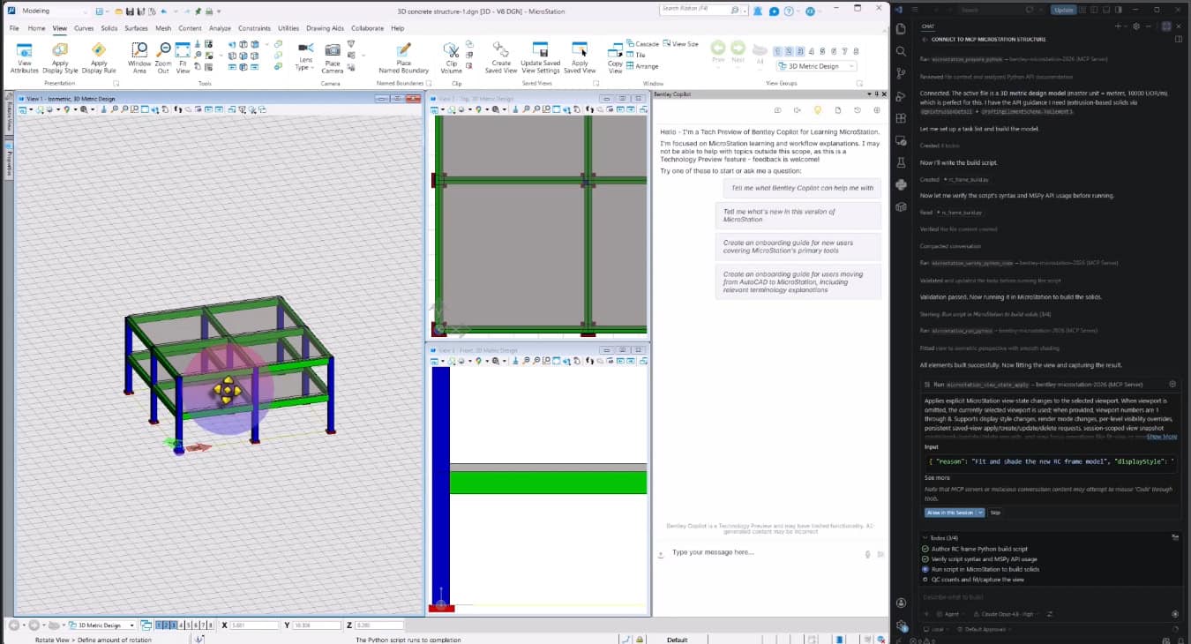Click the See more link
Screen dimensions: 1191x644
coord(936,477)
